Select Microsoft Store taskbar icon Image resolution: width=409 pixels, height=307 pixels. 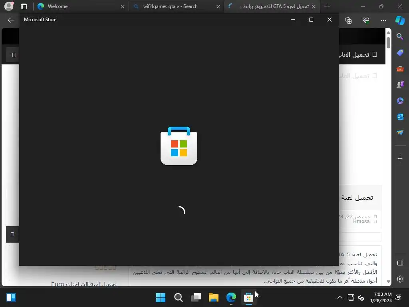248,297
